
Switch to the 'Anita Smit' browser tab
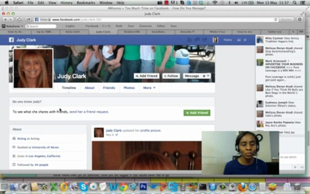73,32
